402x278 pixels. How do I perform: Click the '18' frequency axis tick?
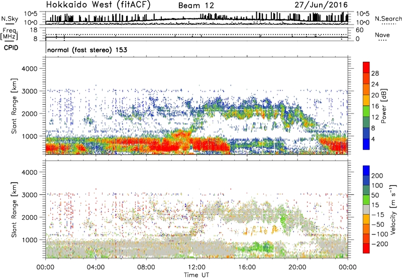pyautogui.click(x=34, y=30)
